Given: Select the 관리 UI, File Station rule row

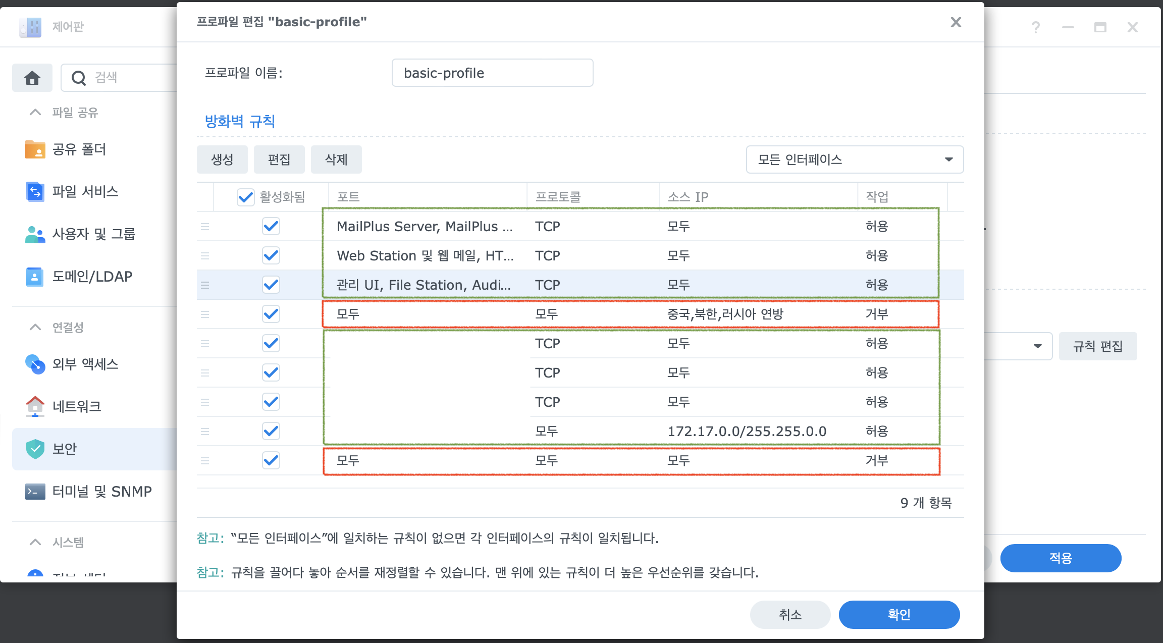Looking at the screenshot, I should click(x=424, y=285).
